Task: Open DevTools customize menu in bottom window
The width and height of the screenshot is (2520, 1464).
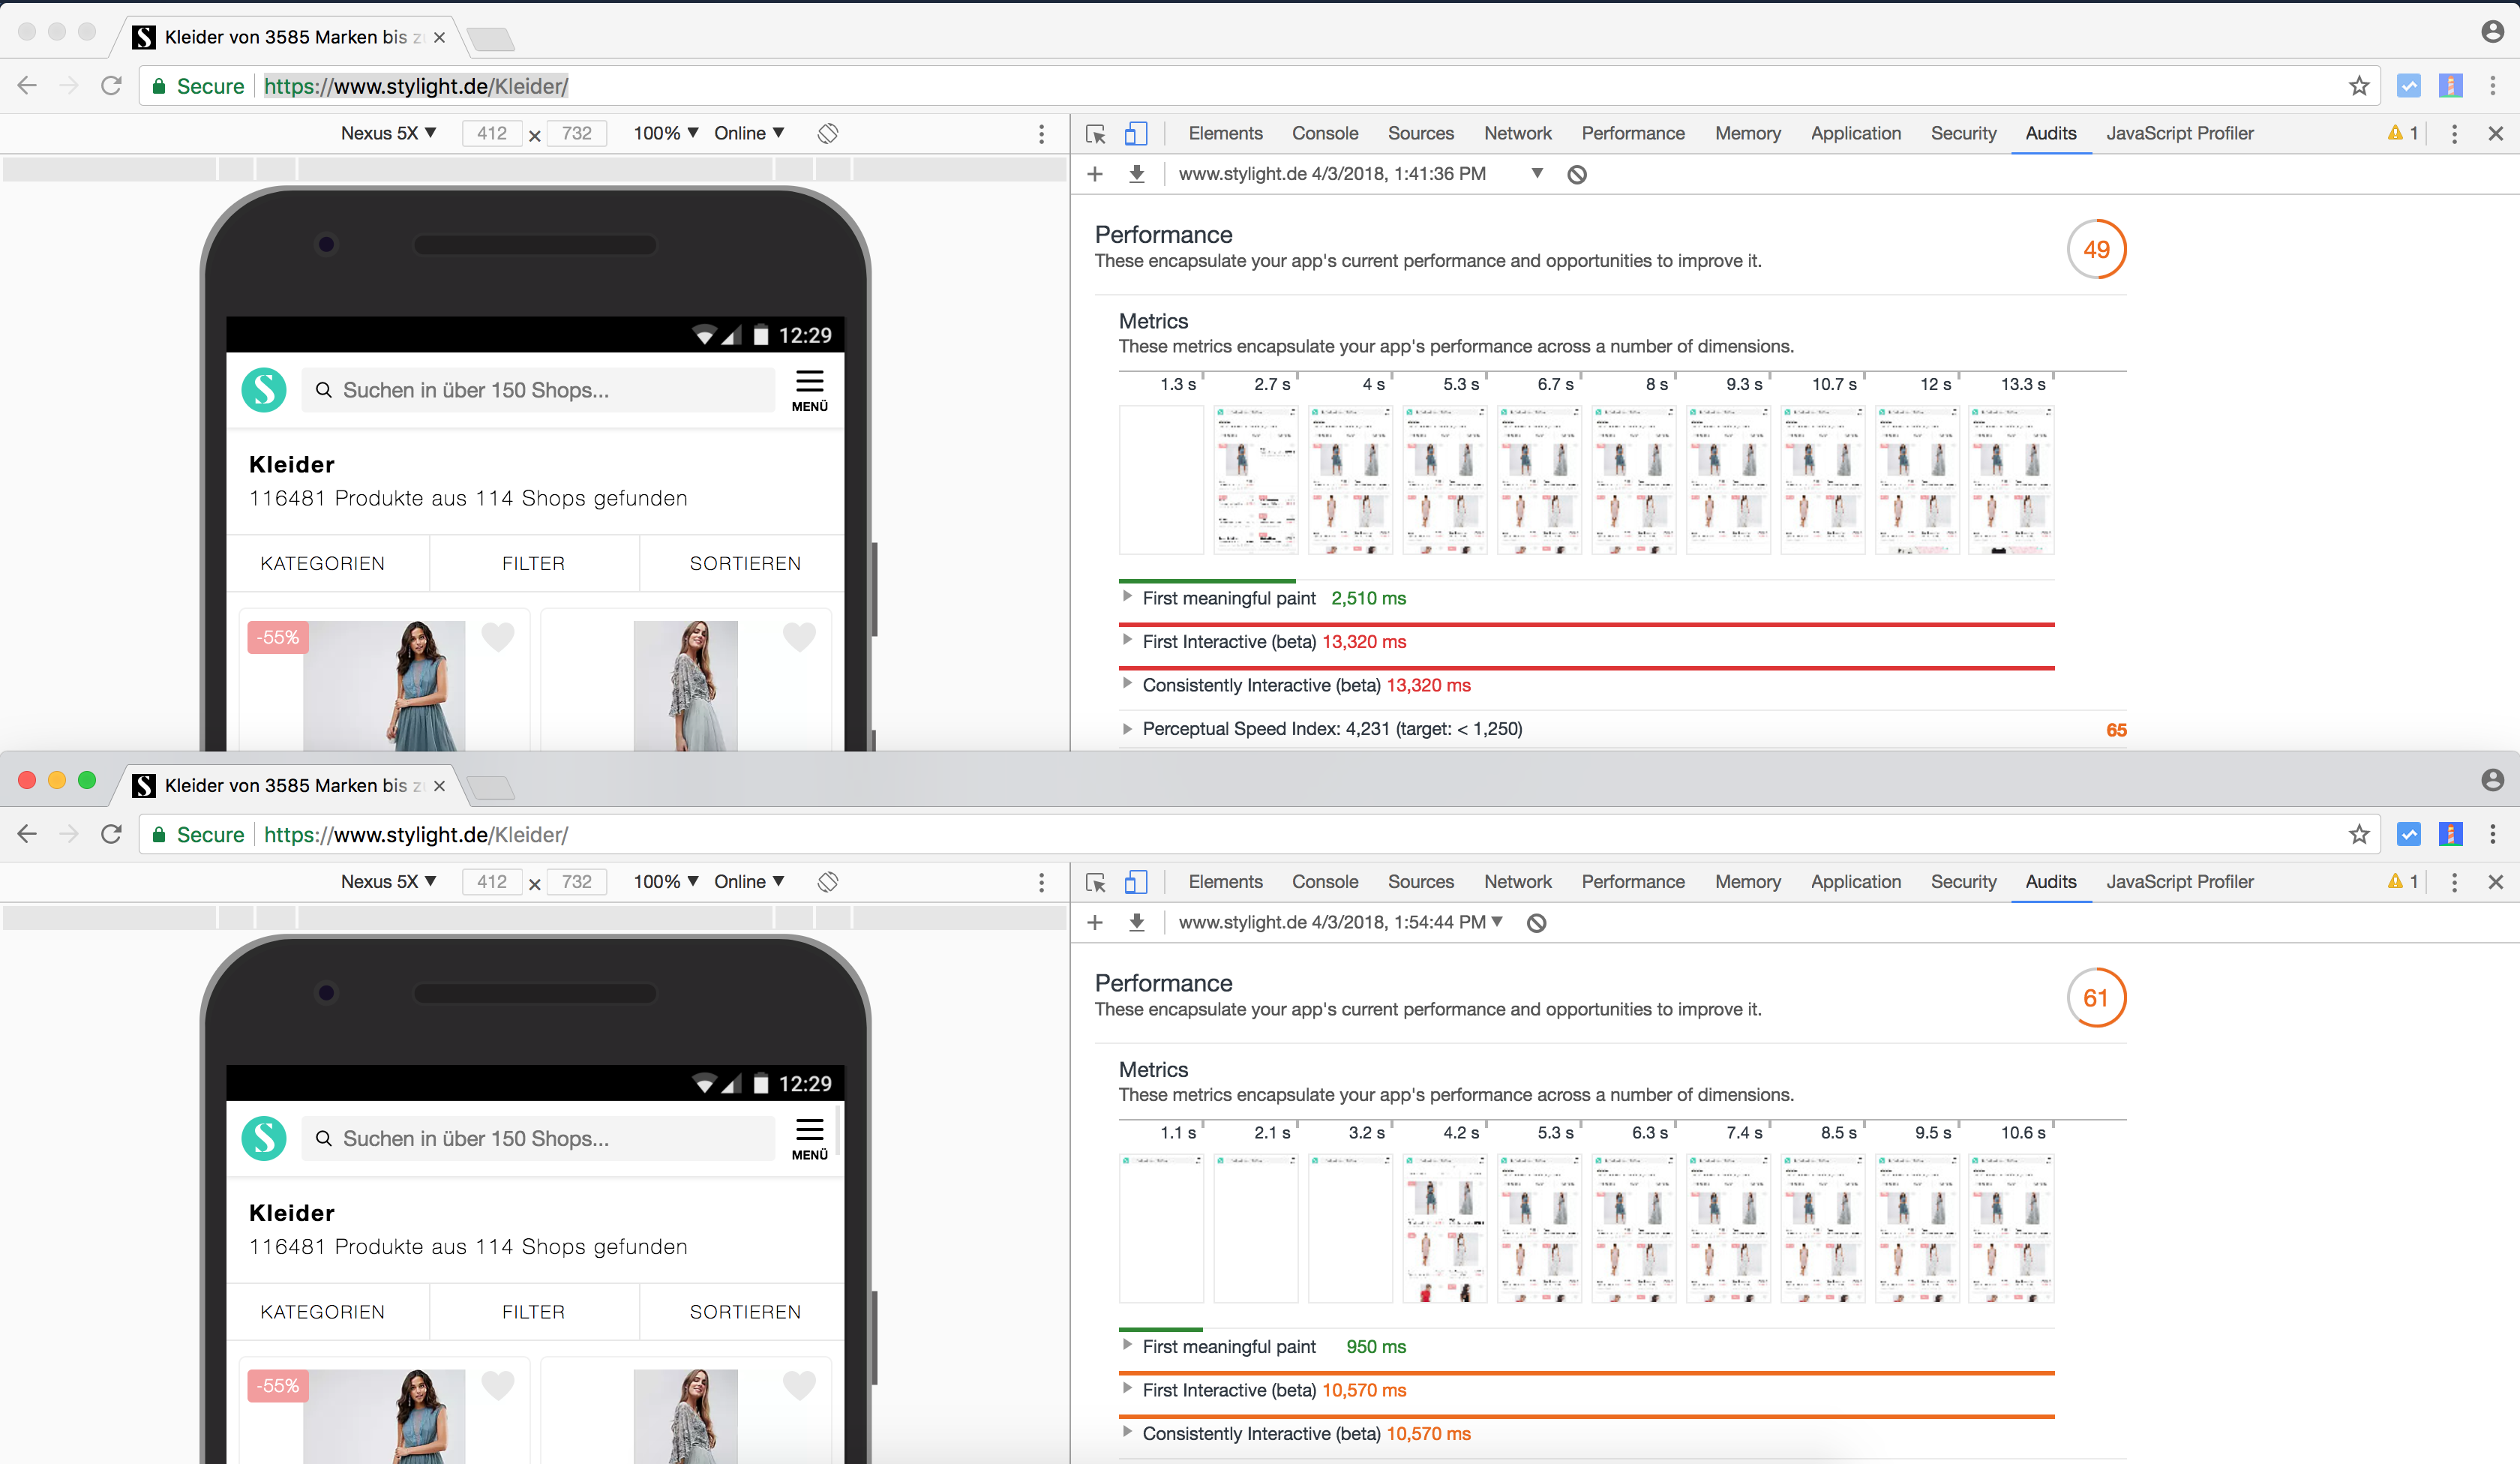Action: click(x=2455, y=882)
